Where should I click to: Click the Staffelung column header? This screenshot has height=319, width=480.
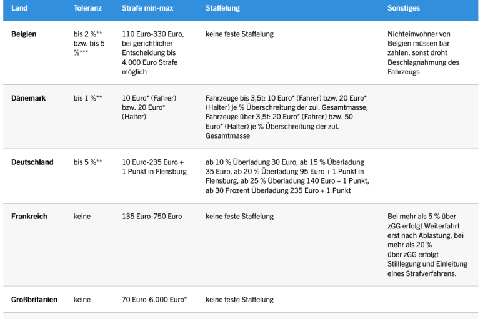coord(222,9)
